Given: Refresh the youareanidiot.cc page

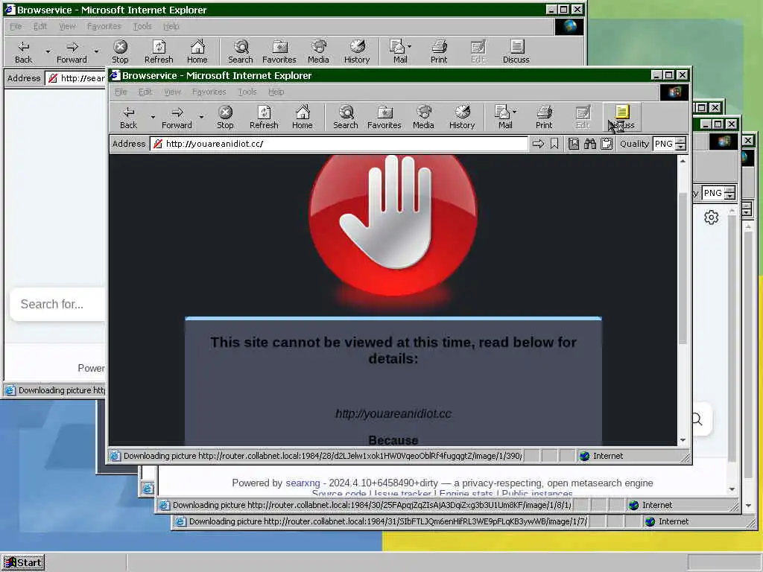Looking at the screenshot, I should pos(264,118).
